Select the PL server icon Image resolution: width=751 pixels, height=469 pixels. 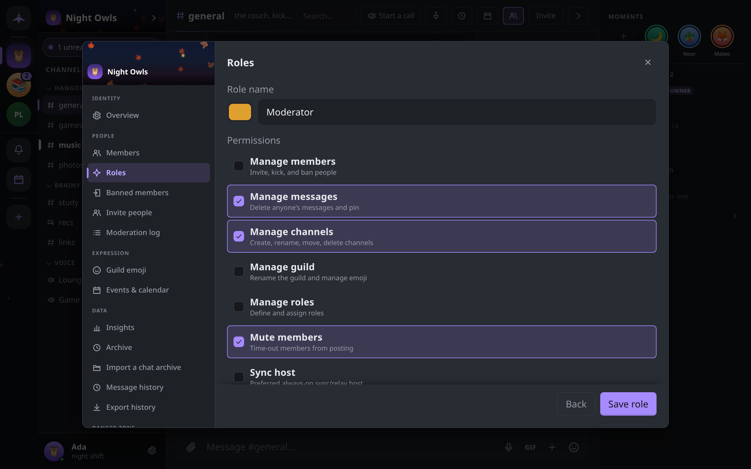pyautogui.click(x=18, y=114)
